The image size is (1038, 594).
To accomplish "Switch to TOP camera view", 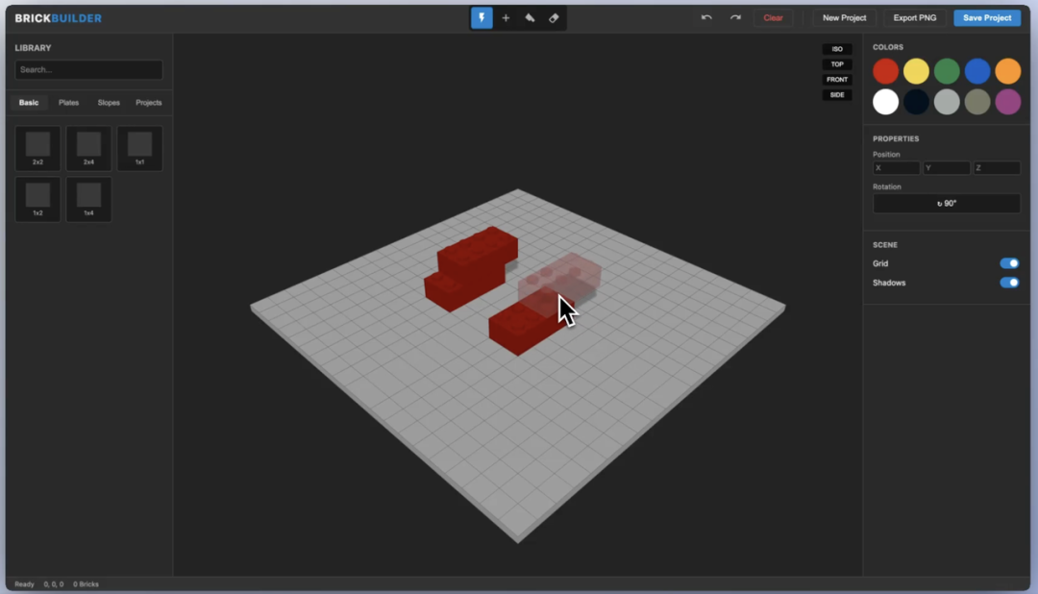I will pos(837,64).
